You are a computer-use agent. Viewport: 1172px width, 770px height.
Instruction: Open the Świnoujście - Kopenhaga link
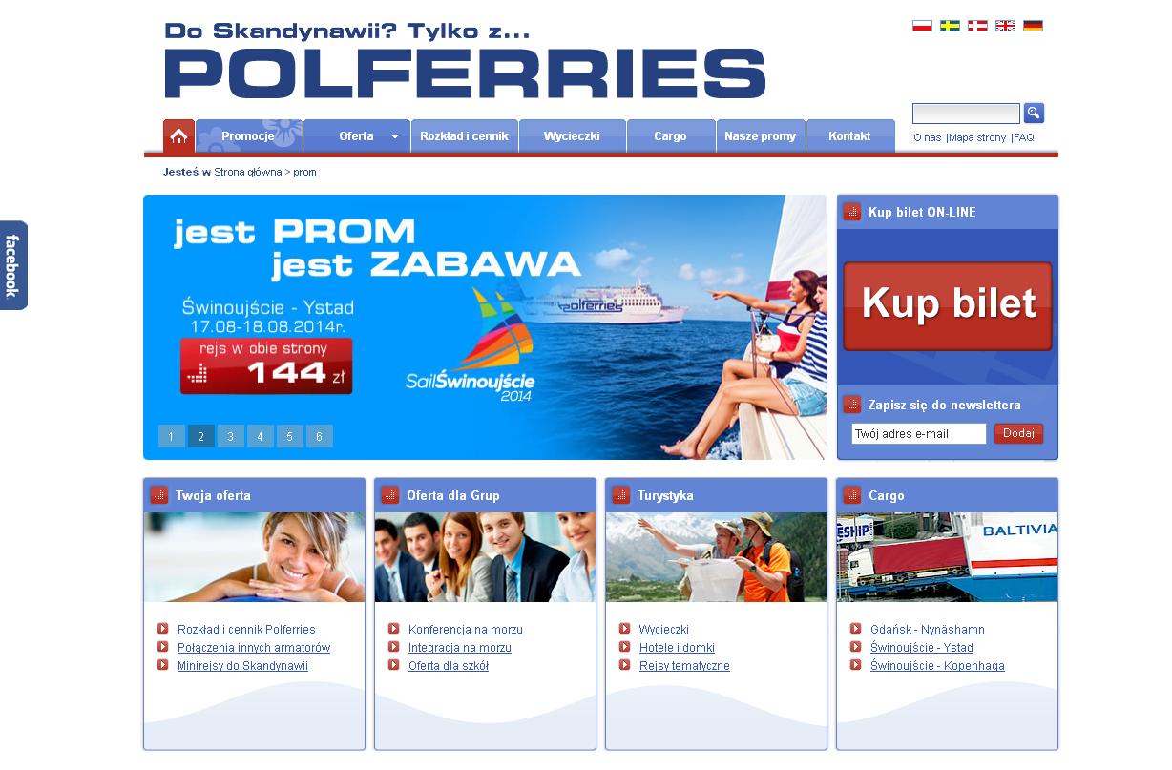(x=937, y=666)
